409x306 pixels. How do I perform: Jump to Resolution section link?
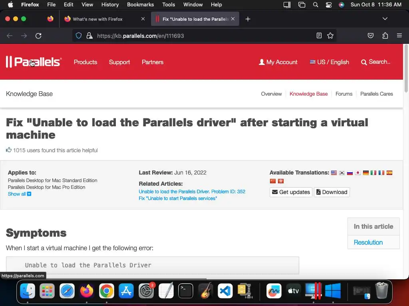(368, 242)
